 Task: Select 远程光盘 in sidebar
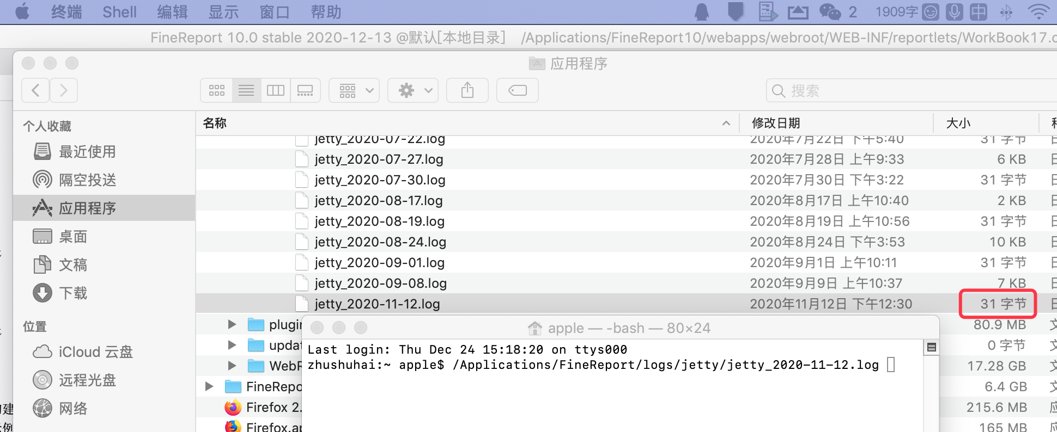pos(104,380)
